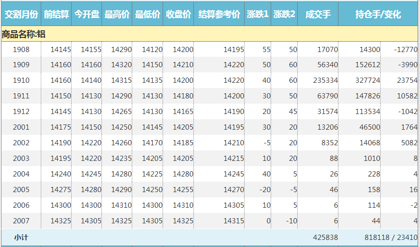Click the 交割月份 column header
The image size is (420, 247).
click(21, 14)
